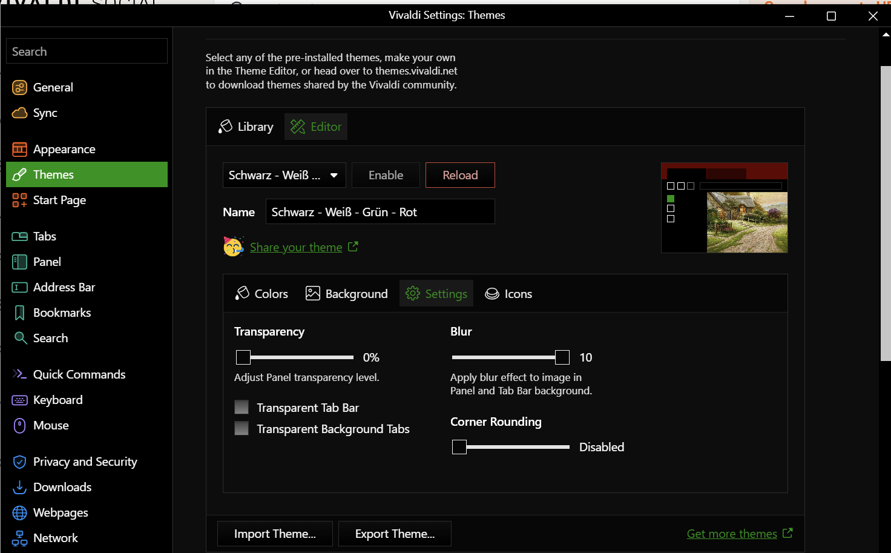Click external link icon beside Get more themes
The image size is (891, 553).
787,533
